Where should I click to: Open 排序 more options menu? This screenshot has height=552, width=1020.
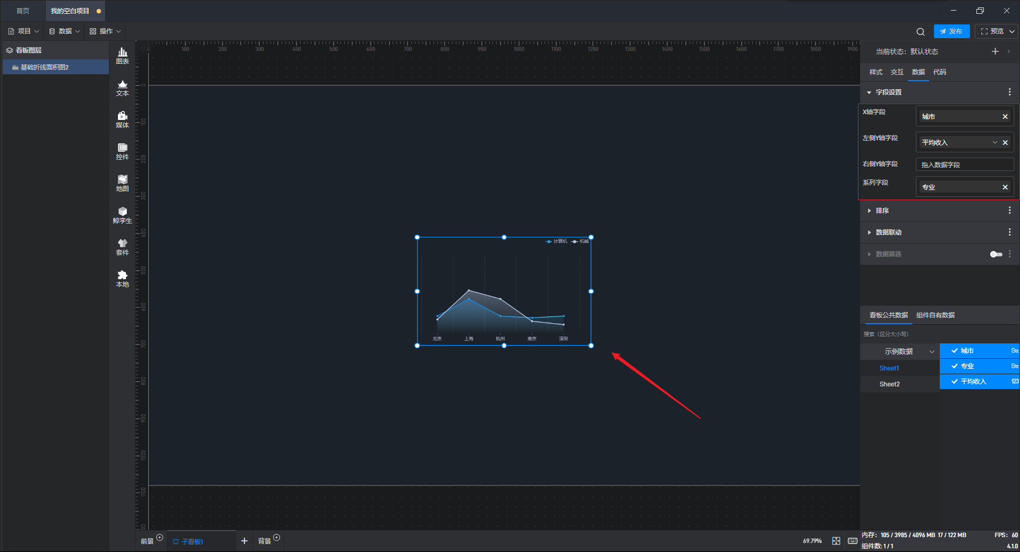(1009, 210)
